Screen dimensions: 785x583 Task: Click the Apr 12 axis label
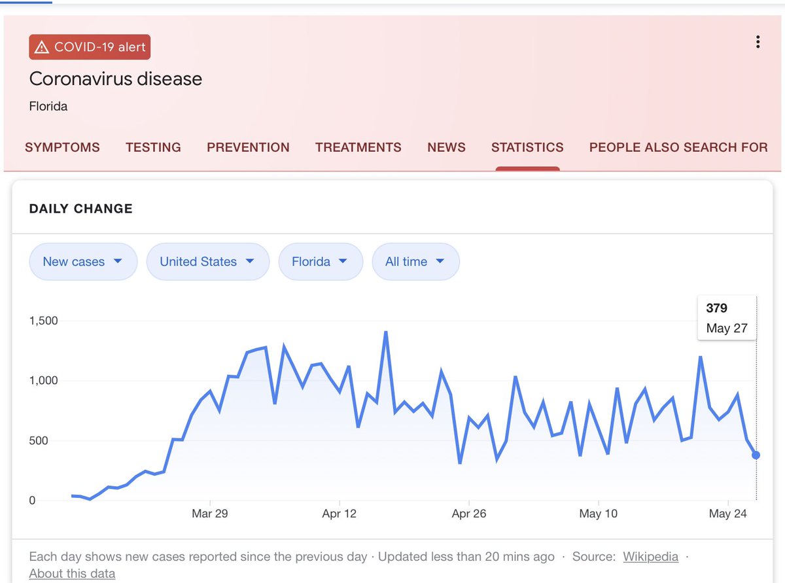pyautogui.click(x=340, y=514)
